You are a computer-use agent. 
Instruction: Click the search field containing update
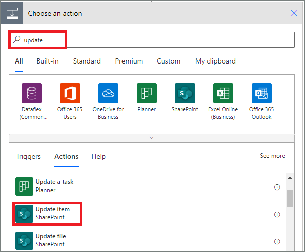[152, 40]
